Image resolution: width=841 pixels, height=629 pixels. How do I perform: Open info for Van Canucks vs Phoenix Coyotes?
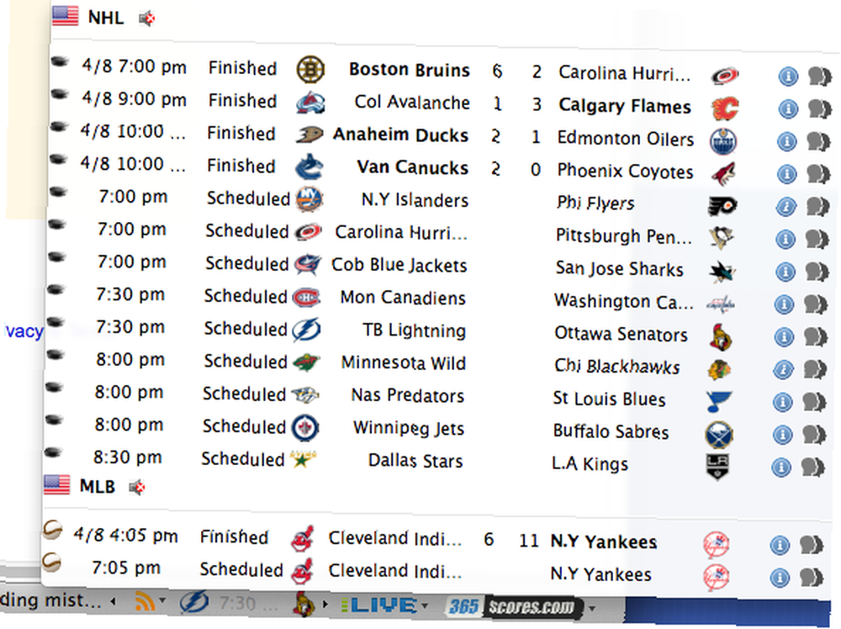click(x=787, y=174)
